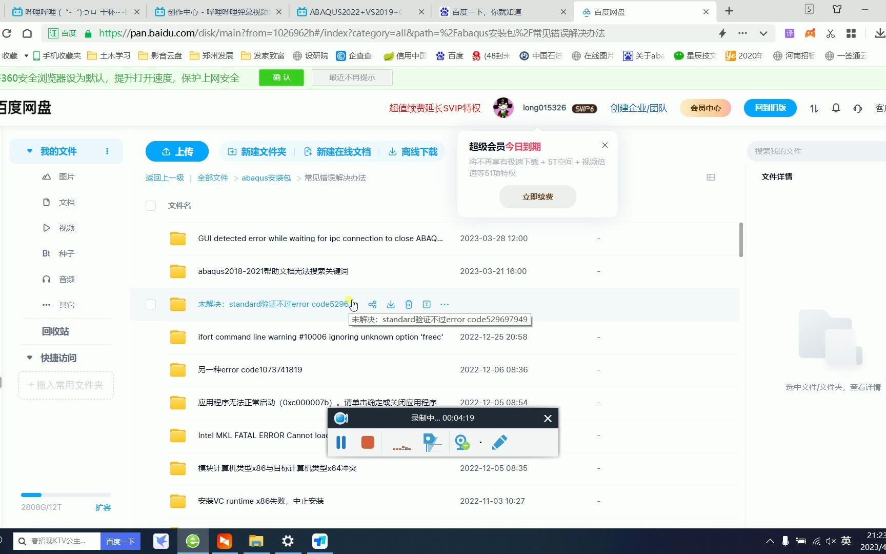Image resolution: width=886 pixels, height=554 pixels.
Task: Switch to 百度一下 browser tab
Action: (502, 12)
